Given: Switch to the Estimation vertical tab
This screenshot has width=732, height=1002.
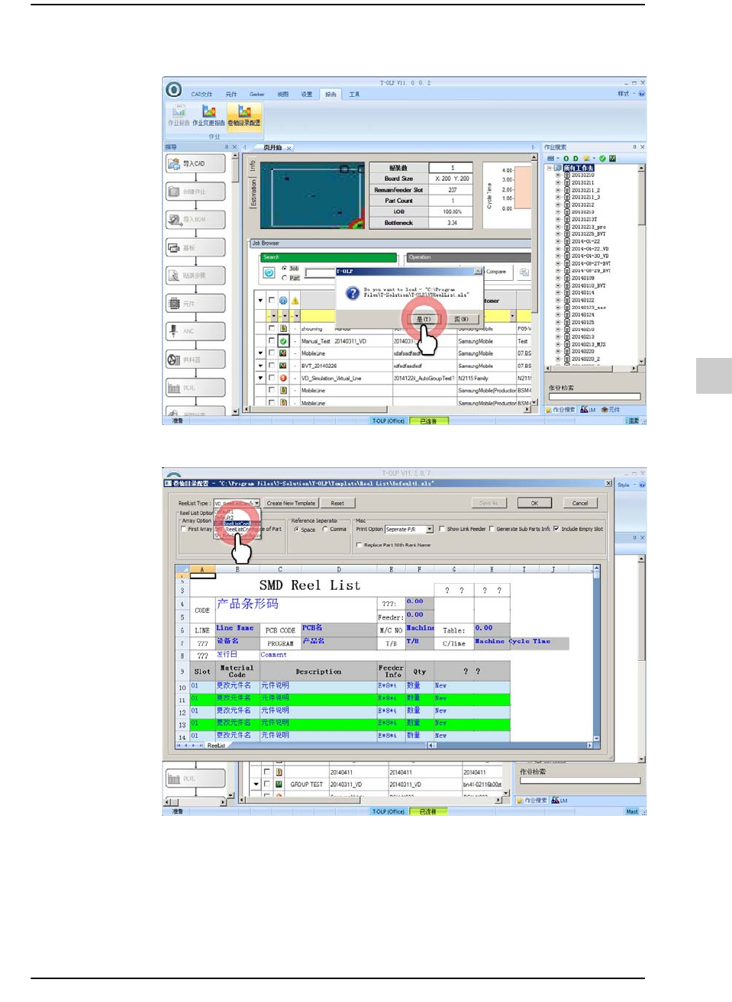Looking at the screenshot, I should tap(253, 193).
